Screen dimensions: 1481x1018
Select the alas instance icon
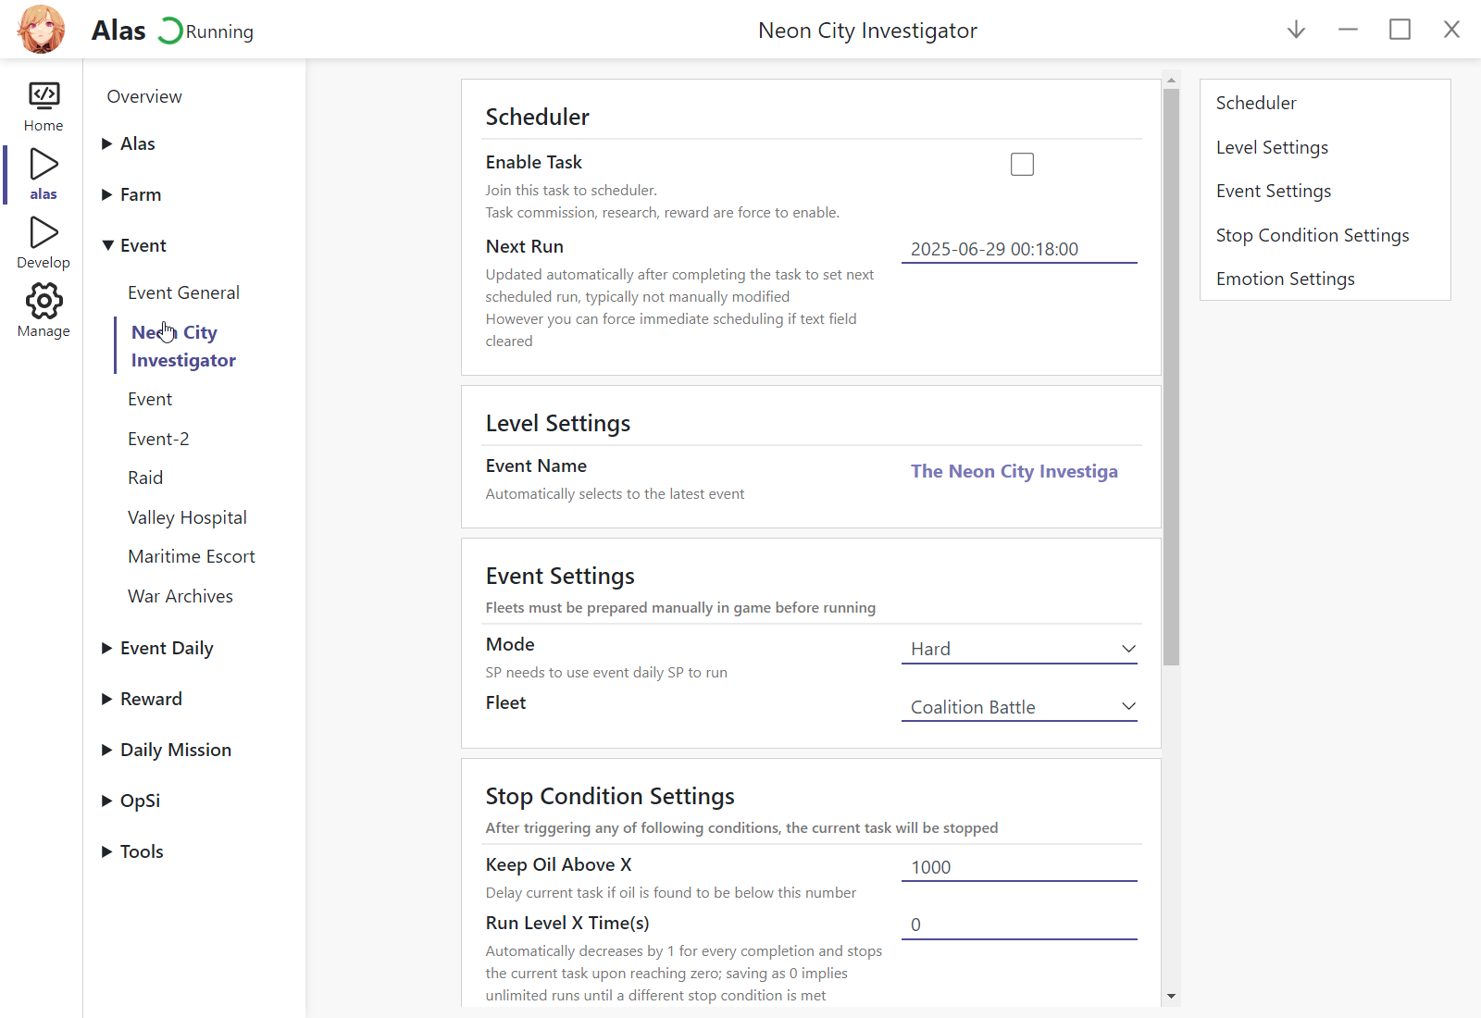pos(44,164)
